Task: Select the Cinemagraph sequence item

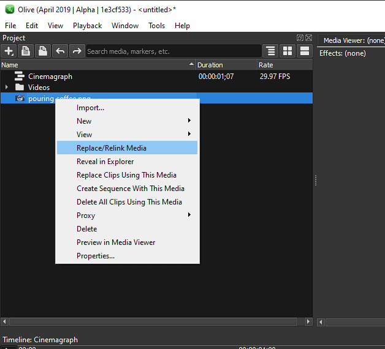Action: coord(50,77)
